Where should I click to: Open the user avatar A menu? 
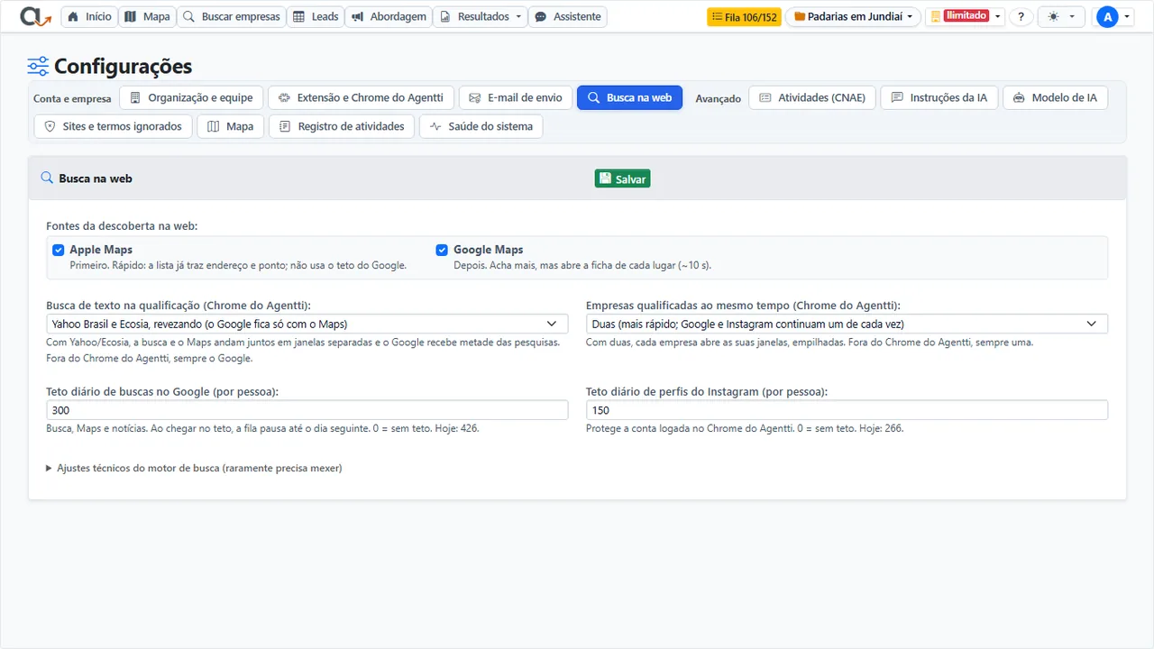pyautogui.click(x=1113, y=16)
